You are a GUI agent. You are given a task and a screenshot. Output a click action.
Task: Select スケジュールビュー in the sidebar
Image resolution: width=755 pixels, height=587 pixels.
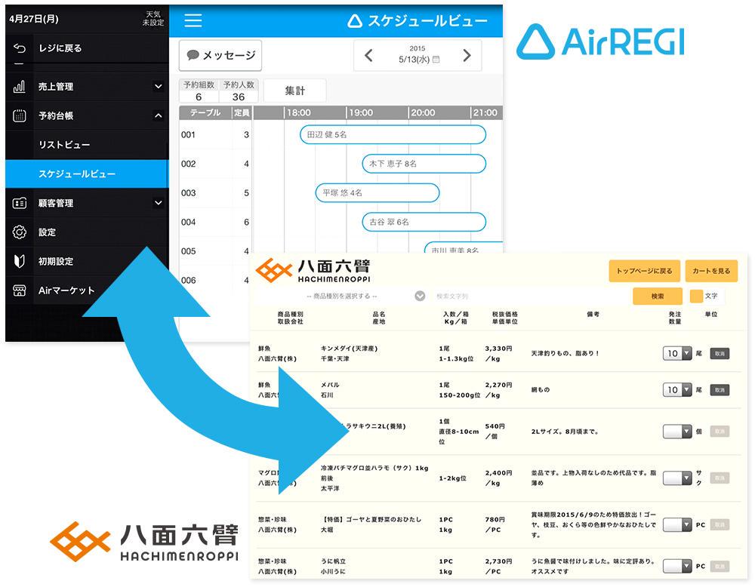(x=87, y=174)
